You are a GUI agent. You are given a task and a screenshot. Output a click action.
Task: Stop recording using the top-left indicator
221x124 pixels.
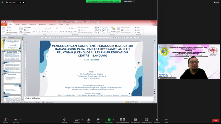23,2
